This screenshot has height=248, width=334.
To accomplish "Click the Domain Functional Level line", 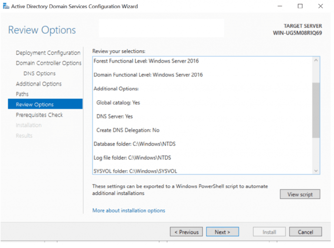I will pyautogui.click(x=148, y=75).
